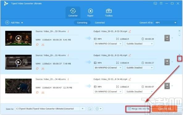Viewport: 183px width, 115px height.
Task: Open the Converter tab
Action: tap(73, 12)
